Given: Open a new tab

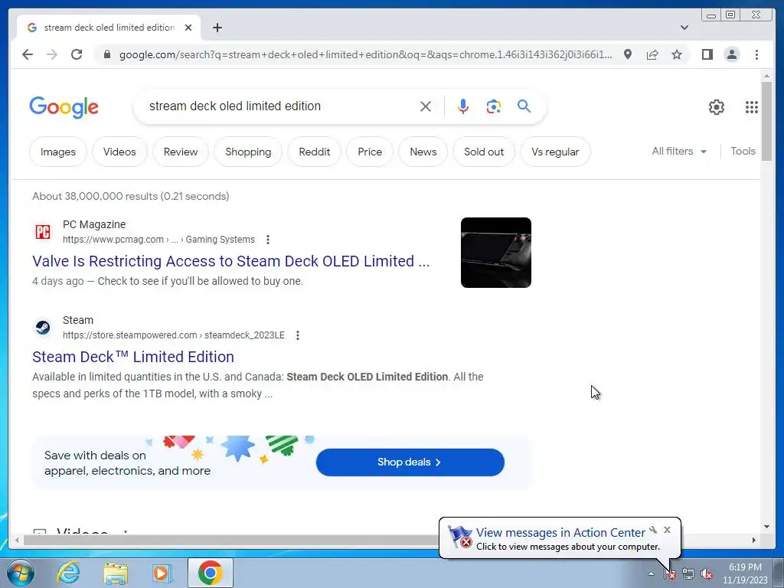Looking at the screenshot, I should point(217,28).
